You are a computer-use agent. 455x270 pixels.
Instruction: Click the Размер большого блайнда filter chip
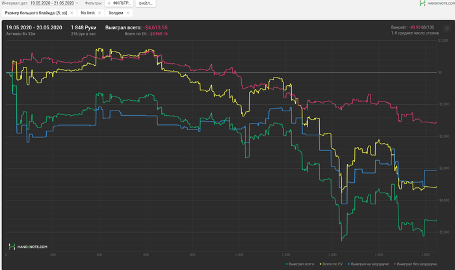pos(36,13)
